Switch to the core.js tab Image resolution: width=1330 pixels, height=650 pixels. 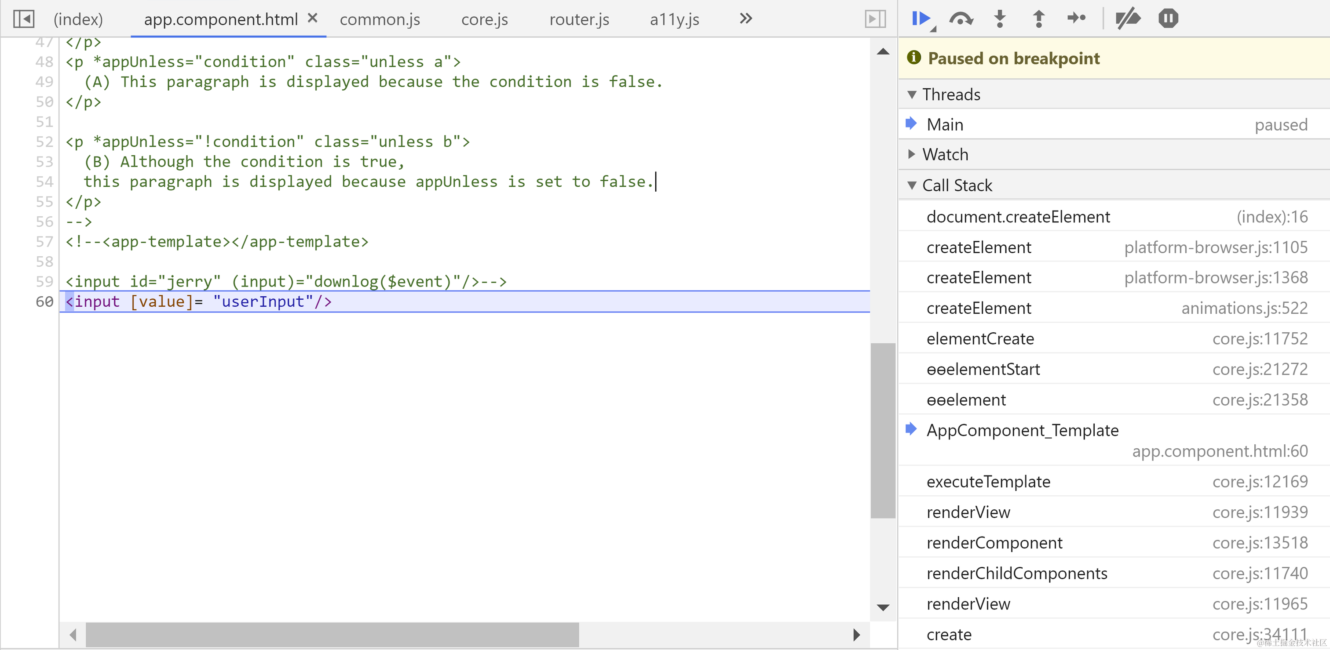(x=484, y=20)
